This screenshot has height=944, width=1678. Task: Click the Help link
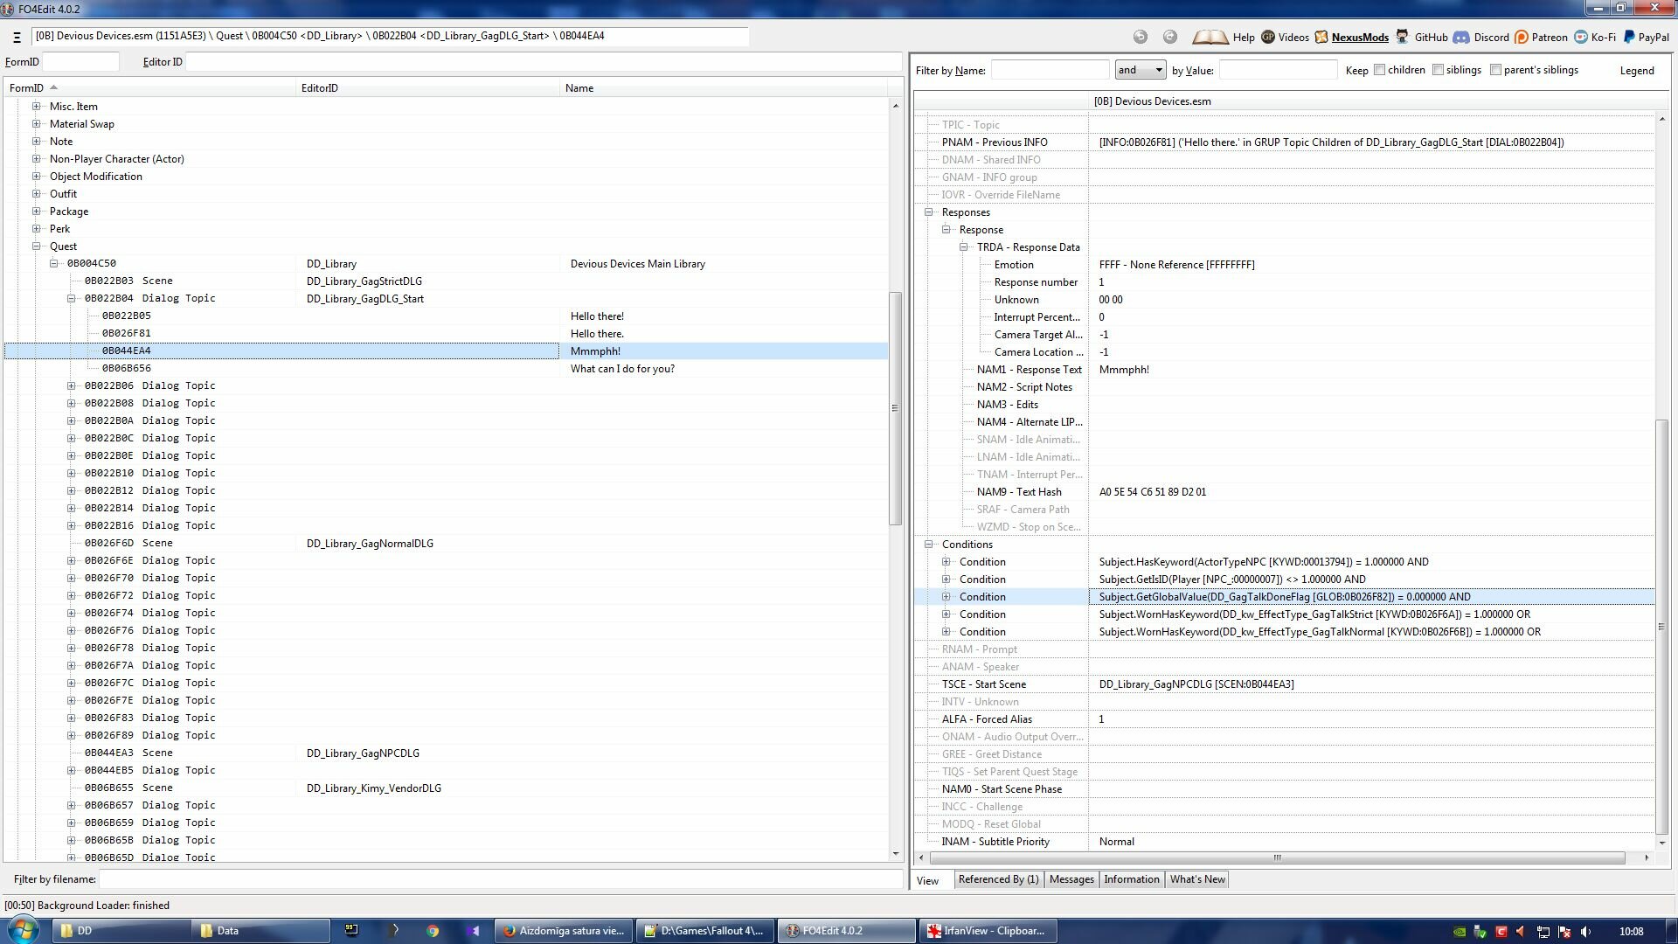[1244, 38]
